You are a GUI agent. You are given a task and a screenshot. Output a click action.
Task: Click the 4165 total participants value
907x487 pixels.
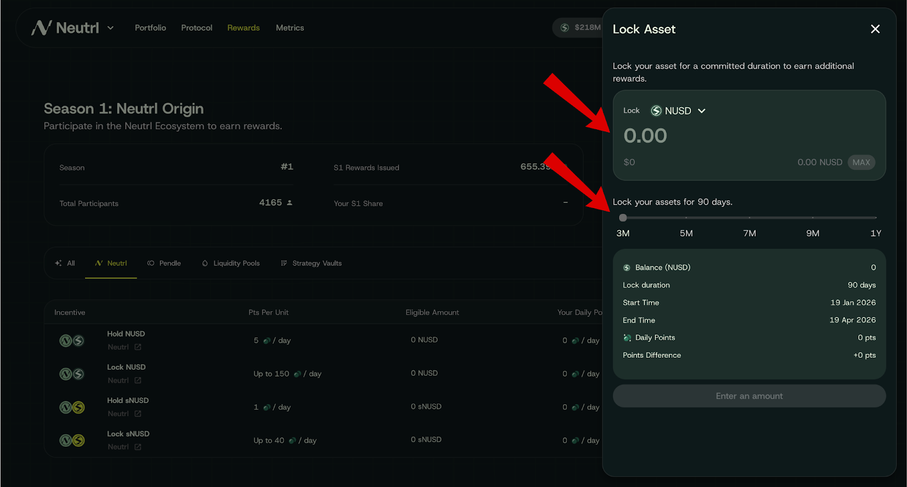(270, 202)
